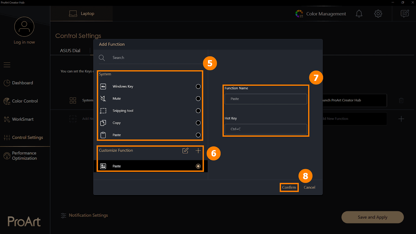Click the Notification Settings sliders icon
416x234 pixels.
63,215
